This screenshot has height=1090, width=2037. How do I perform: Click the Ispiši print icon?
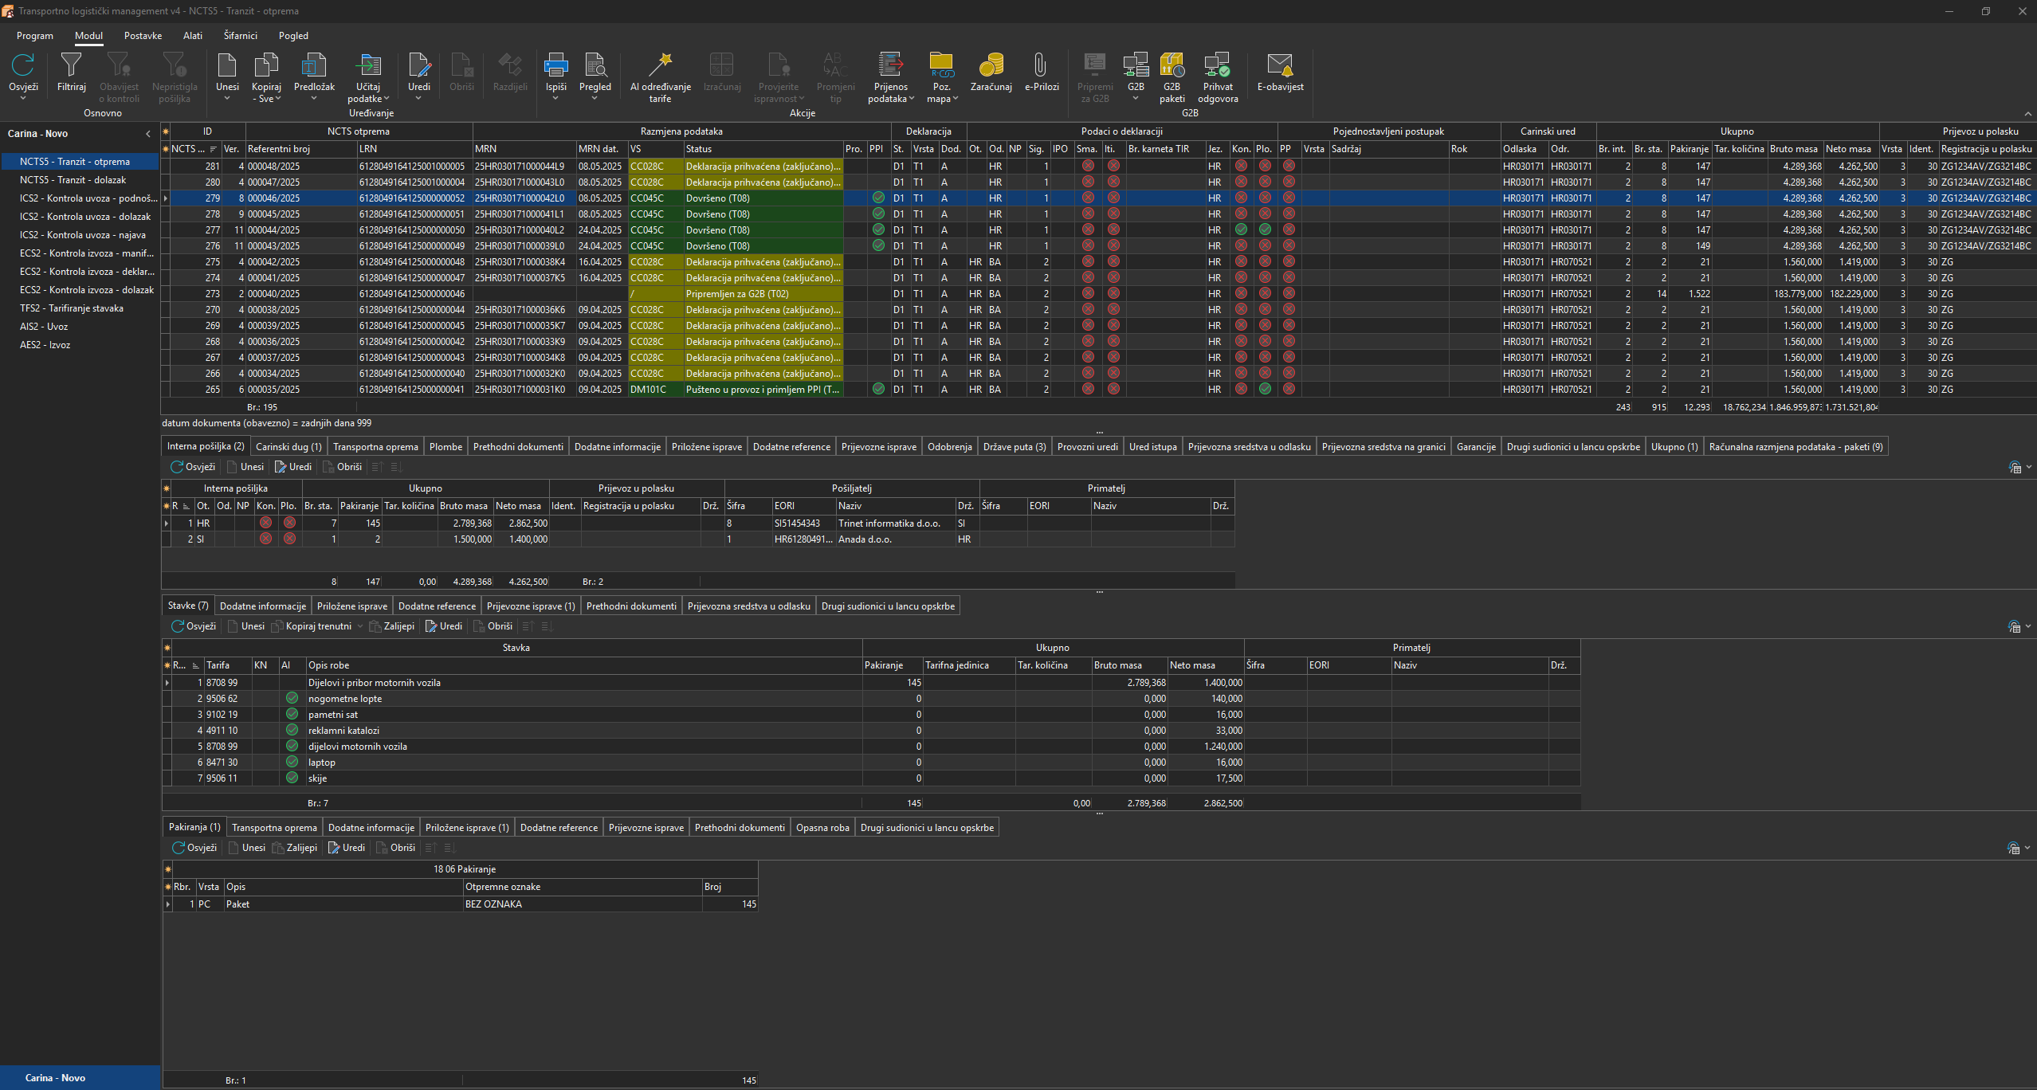(x=556, y=65)
